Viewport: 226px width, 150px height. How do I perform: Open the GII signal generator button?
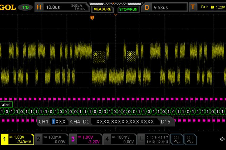click(190, 139)
